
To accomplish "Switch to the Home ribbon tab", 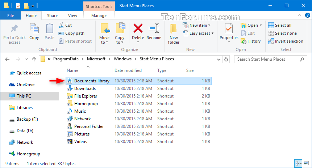I will pos(31,16).
